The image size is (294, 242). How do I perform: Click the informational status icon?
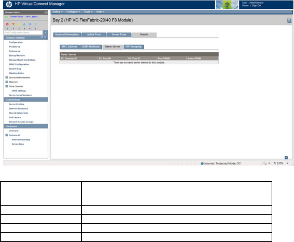click(35, 24)
